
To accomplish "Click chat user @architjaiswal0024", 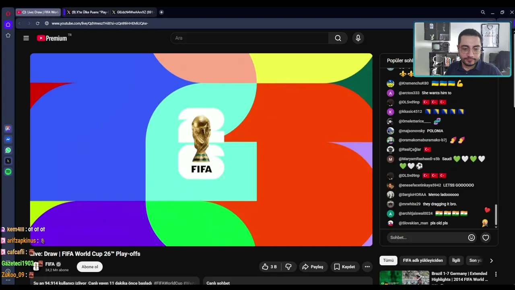I will click(415, 213).
